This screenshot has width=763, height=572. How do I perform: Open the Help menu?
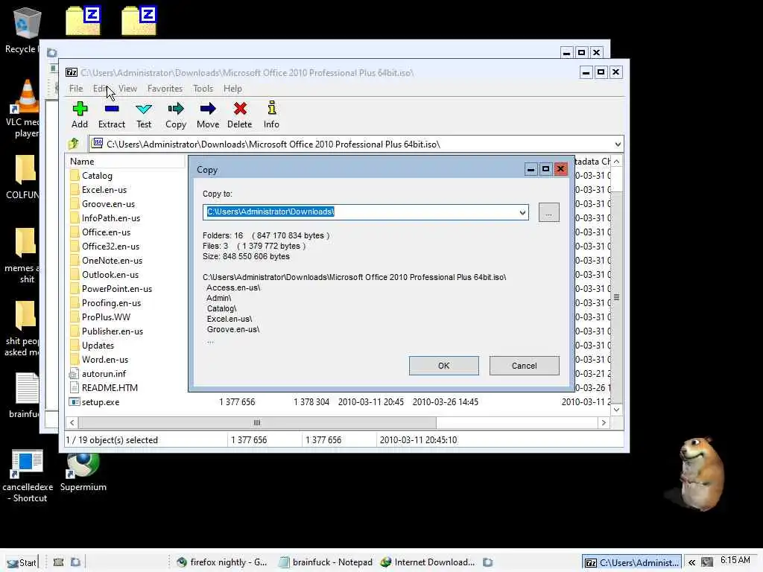[x=232, y=89]
